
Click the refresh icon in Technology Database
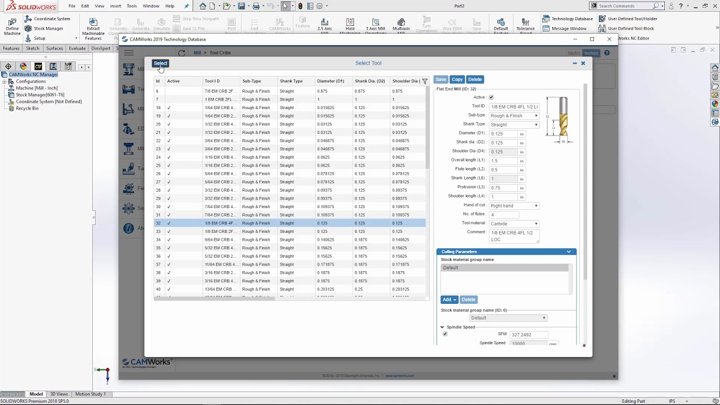point(182,53)
